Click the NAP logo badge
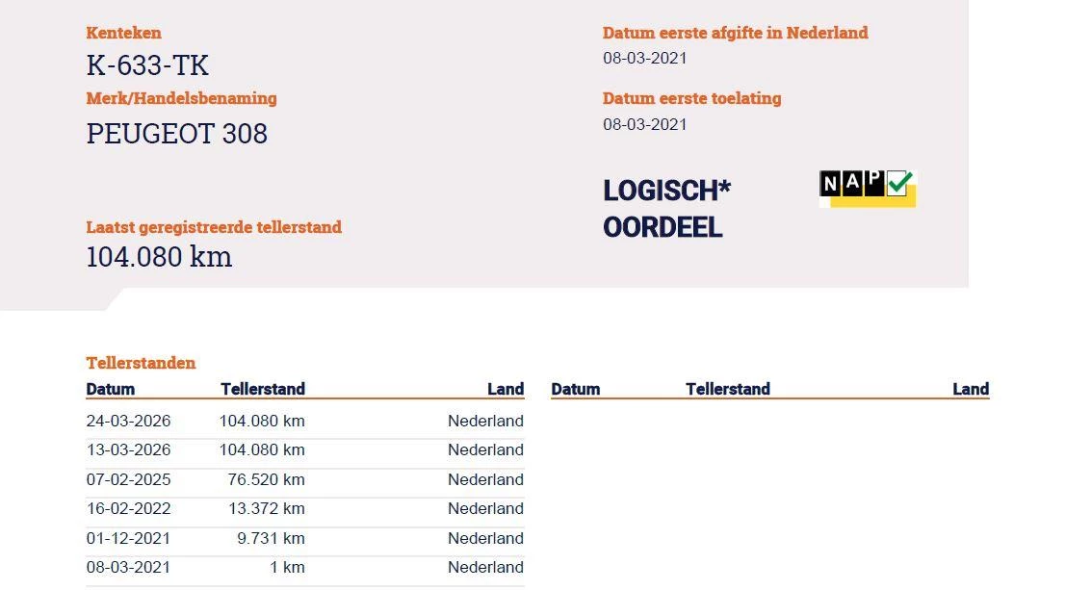 coord(867,188)
